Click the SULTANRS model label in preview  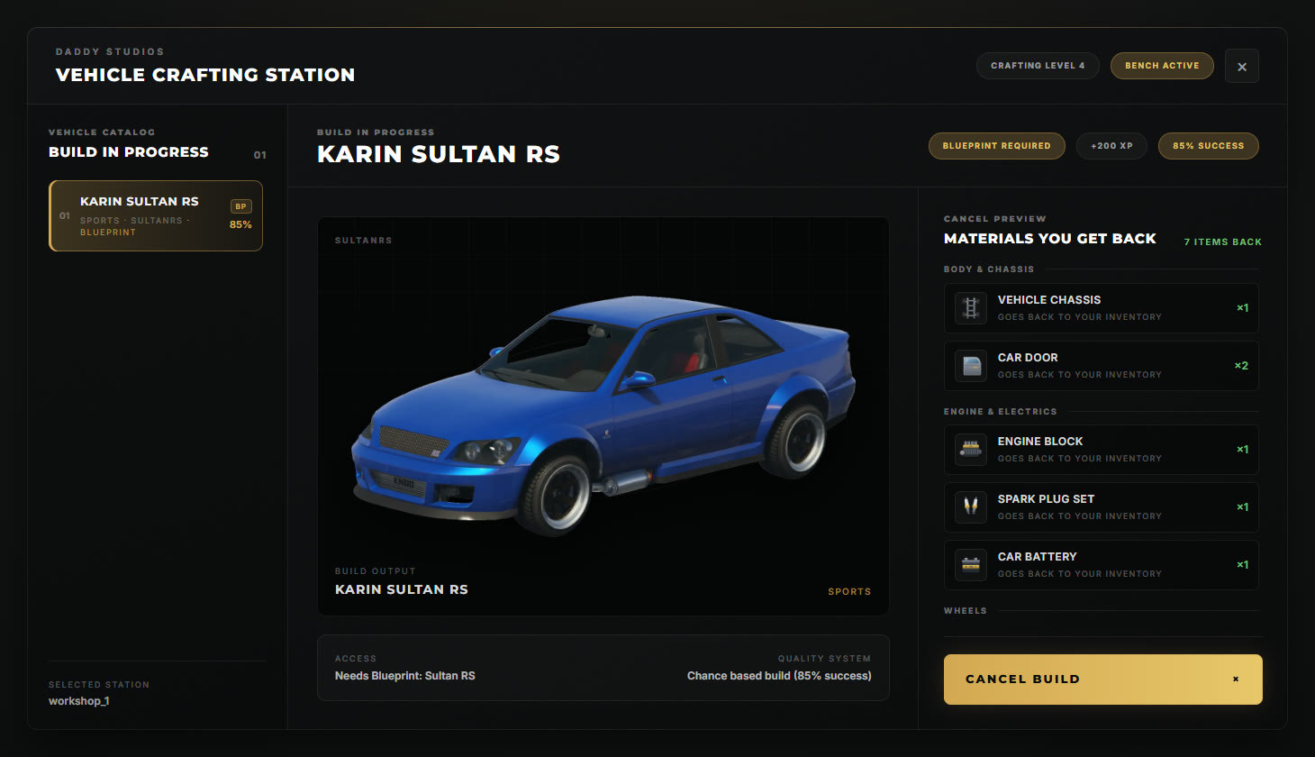[364, 241]
